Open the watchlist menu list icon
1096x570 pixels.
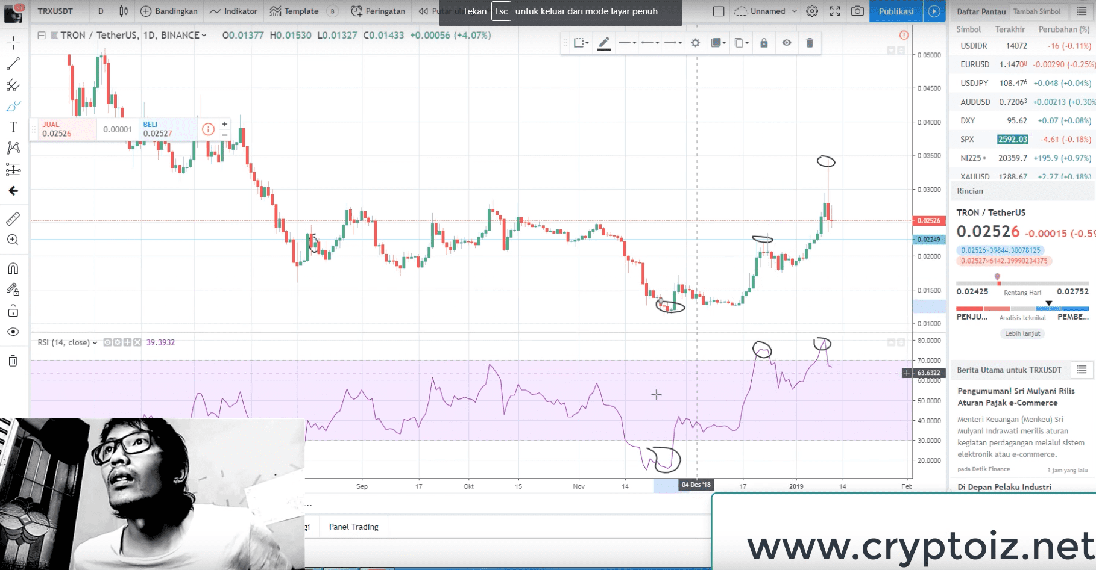(x=1082, y=11)
